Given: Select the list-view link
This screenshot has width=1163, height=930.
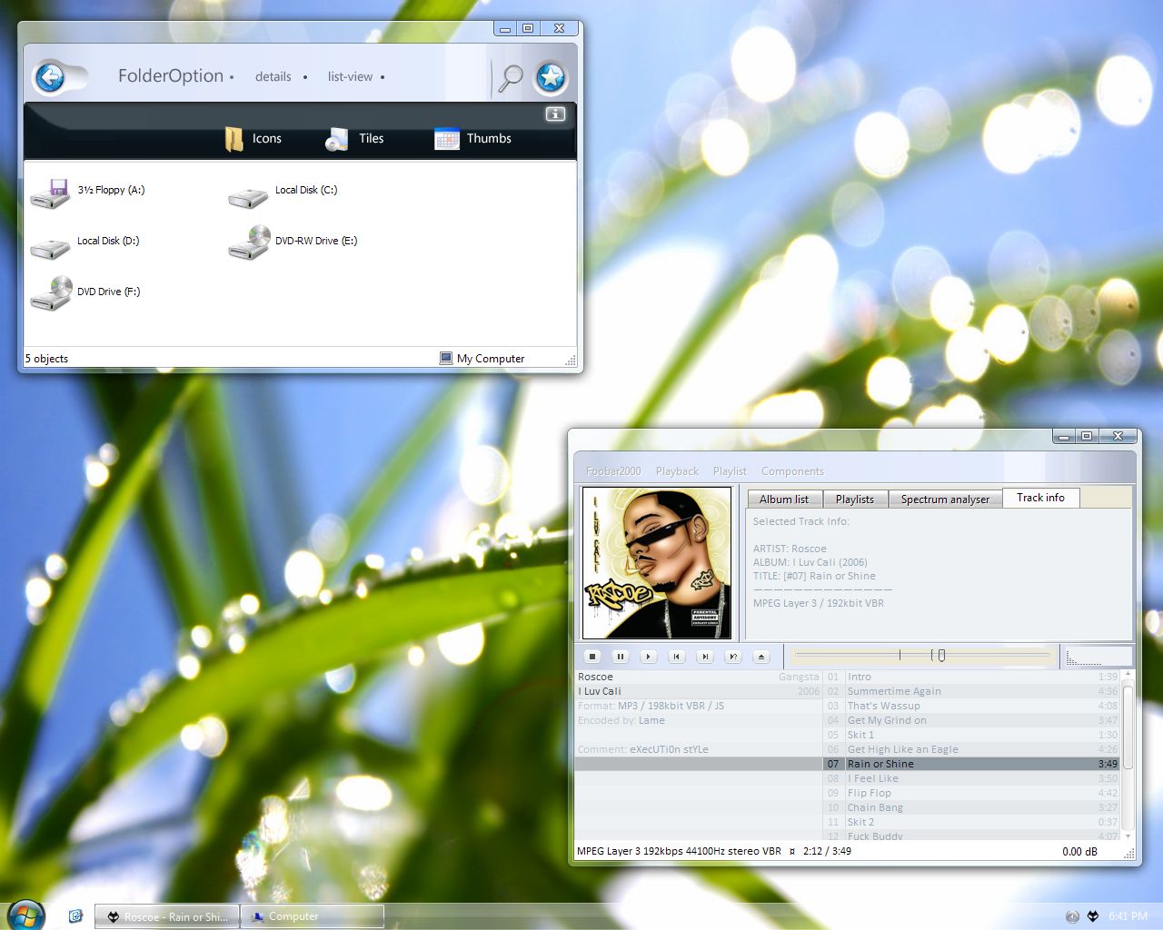Looking at the screenshot, I should pos(350,77).
